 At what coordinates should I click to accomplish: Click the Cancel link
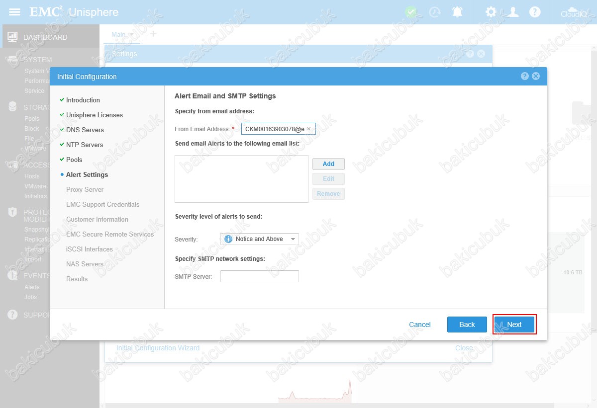tap(419, 325)
